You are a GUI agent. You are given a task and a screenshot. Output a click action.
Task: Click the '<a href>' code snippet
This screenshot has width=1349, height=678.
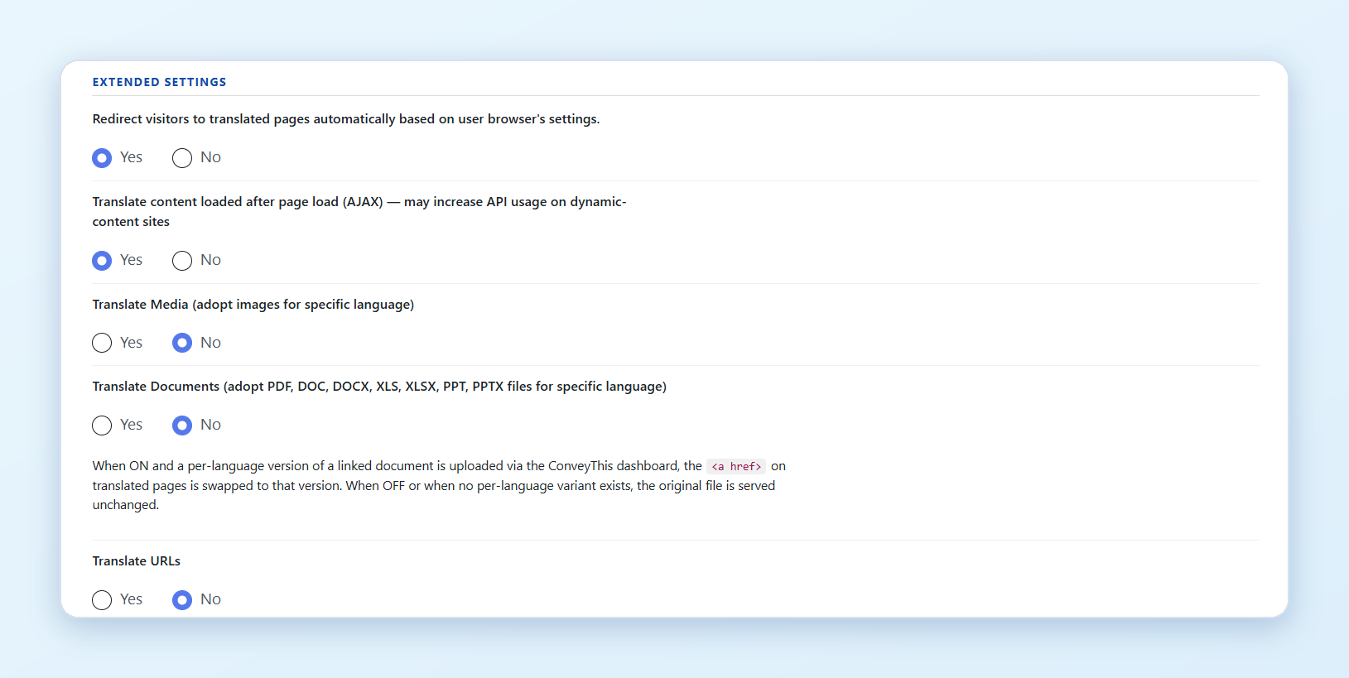(x=736, y=466)
